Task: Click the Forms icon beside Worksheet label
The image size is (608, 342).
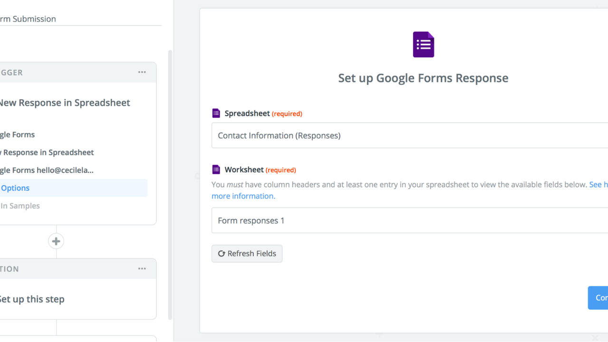Action: [216, 170]
